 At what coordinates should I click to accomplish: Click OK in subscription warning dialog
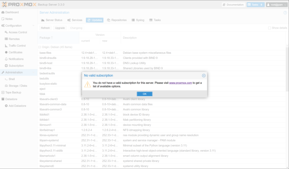(144, 94)
